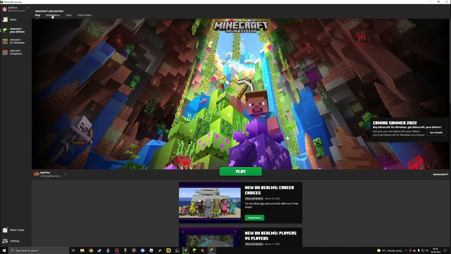Image resolution: width=451 pixels, height=254 pixels.
Task: Switch to the Play tab
Action: tap(38, 15)
